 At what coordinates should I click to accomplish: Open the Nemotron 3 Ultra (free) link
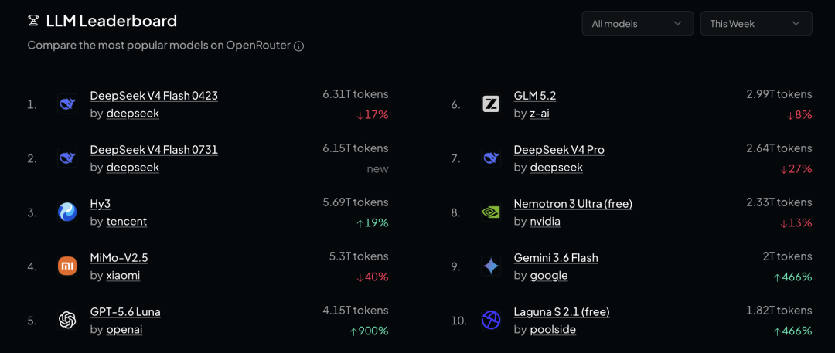573,204
